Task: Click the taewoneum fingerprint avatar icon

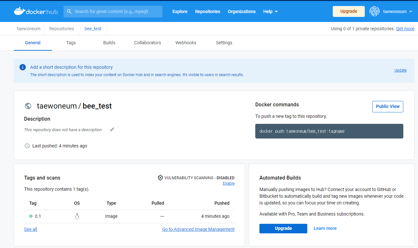Action: (x=375, y=11)
